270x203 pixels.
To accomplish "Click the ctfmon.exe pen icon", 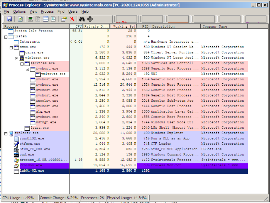I will click(x=16, y=144).
